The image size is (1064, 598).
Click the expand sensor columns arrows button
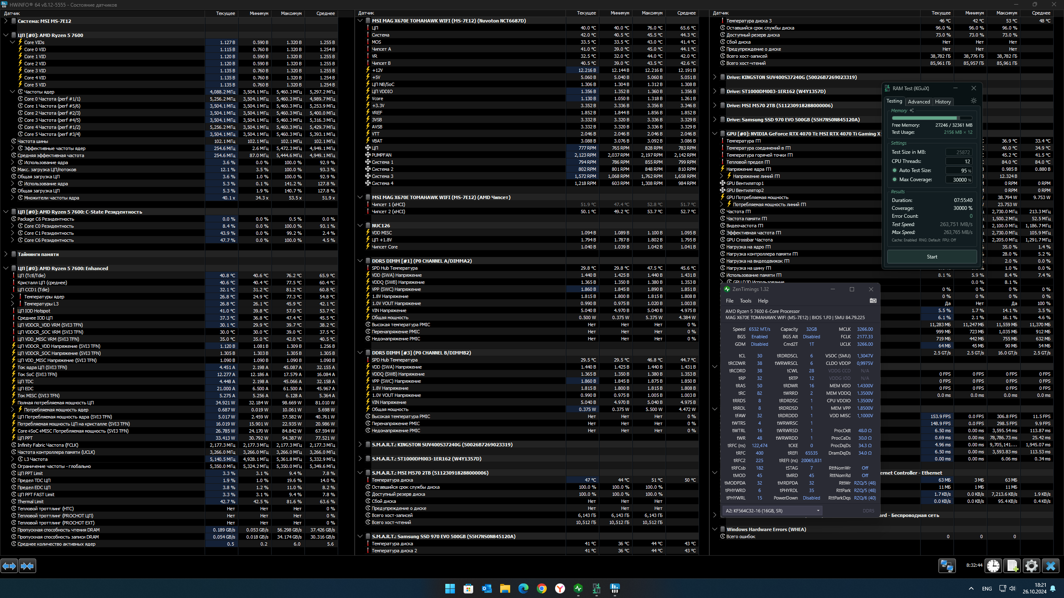(9, 566)
